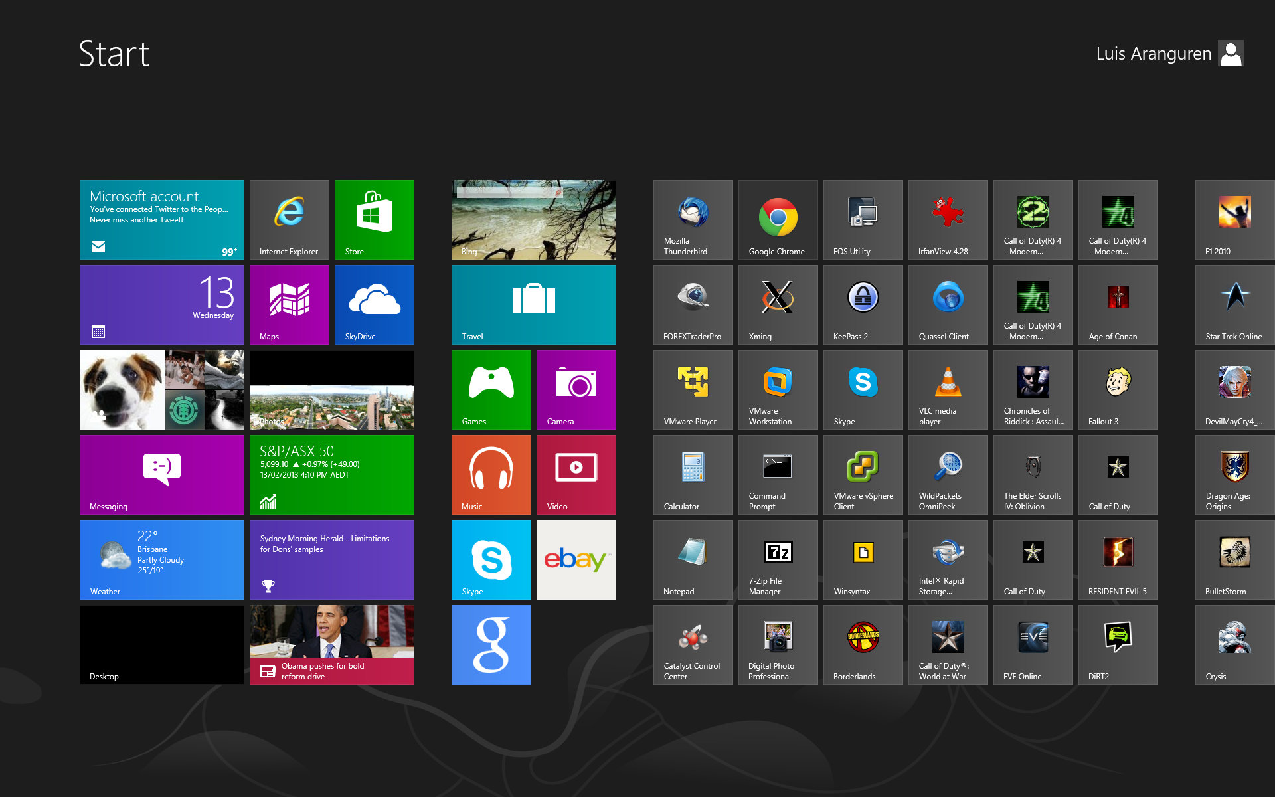Launch Mozilla Thunderbird

pyautogui.click(x=693, y=219)
